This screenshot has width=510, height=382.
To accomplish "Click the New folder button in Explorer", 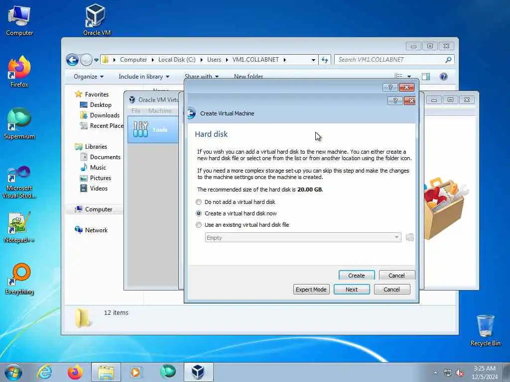I will (249, 77).
